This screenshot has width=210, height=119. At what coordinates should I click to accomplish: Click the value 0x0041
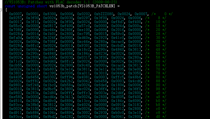click(x=118, y=117)
